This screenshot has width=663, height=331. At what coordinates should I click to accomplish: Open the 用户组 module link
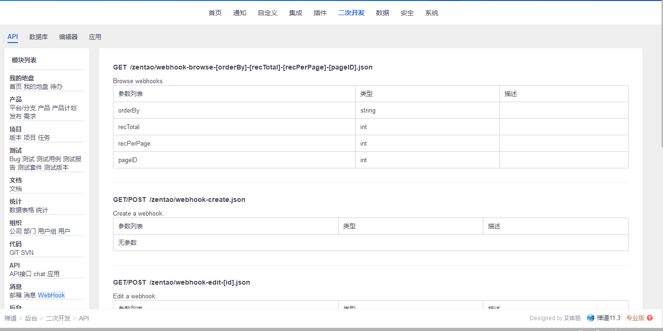pos(47,231)
